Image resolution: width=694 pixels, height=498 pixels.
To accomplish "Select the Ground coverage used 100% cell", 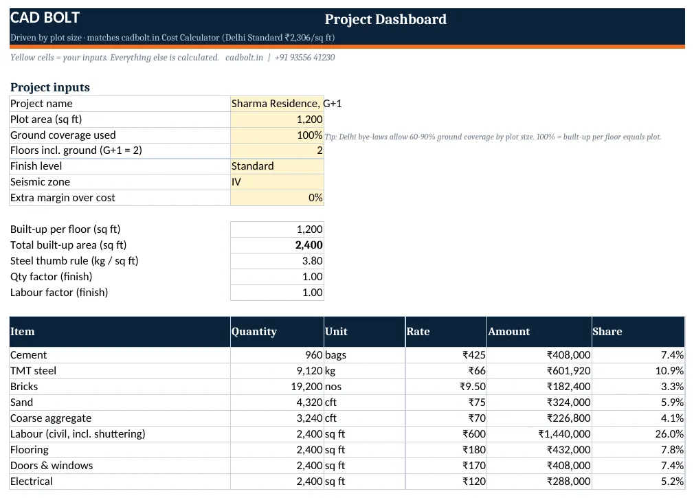I will [277, 135].
